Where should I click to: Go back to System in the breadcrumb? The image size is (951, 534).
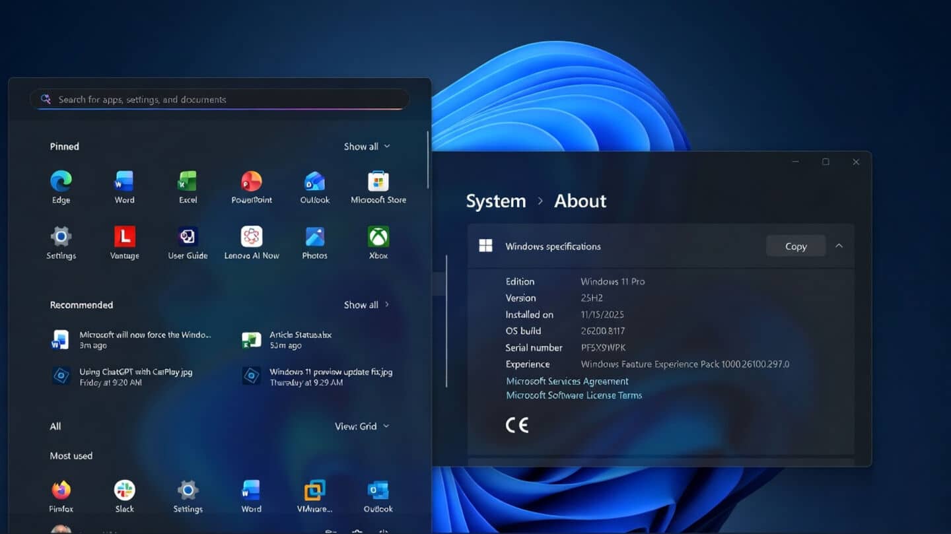[x=496, y=201]
